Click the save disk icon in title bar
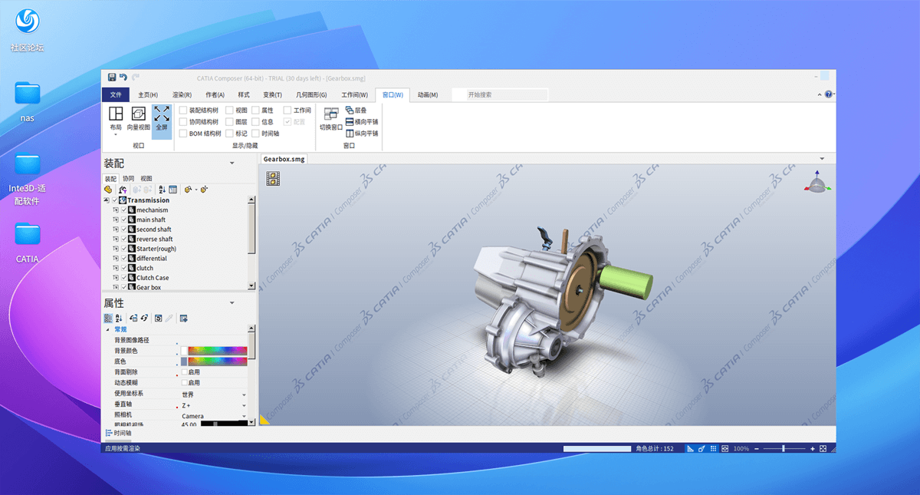 (x=112, y=78)
